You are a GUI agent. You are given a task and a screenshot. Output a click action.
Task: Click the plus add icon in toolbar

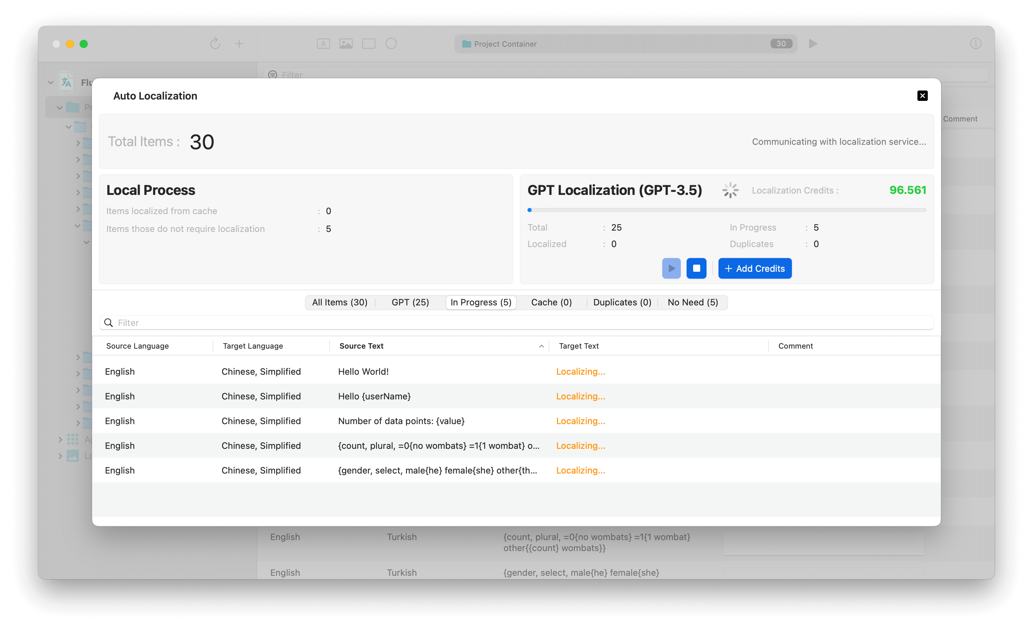[x=239, y=44]
